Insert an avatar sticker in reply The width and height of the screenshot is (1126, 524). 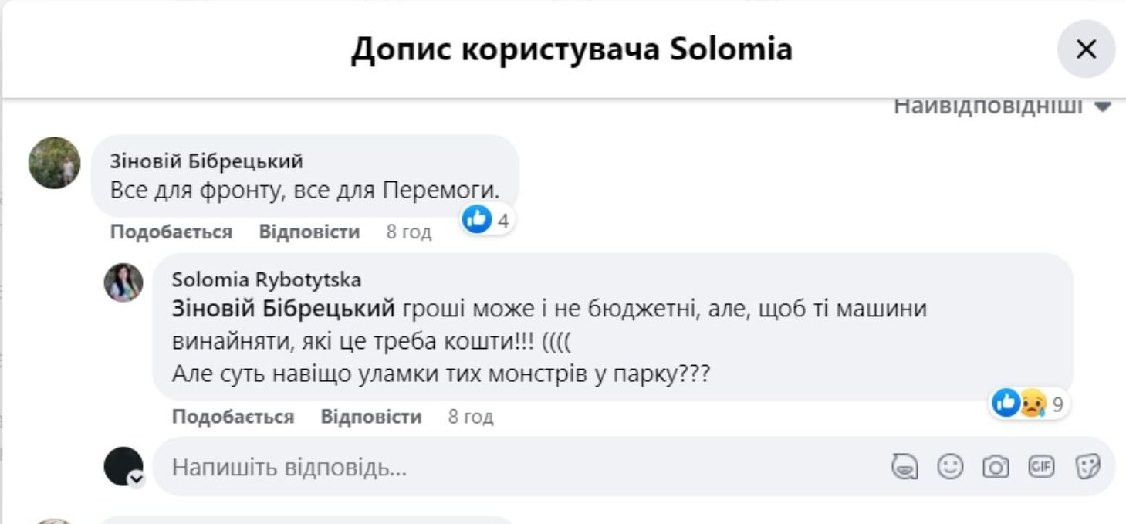pyautogui.click(x=904, y=467)
